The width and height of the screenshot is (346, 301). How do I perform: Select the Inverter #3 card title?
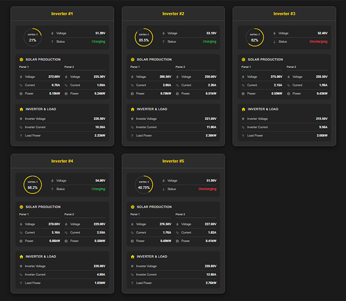[284, 14]
